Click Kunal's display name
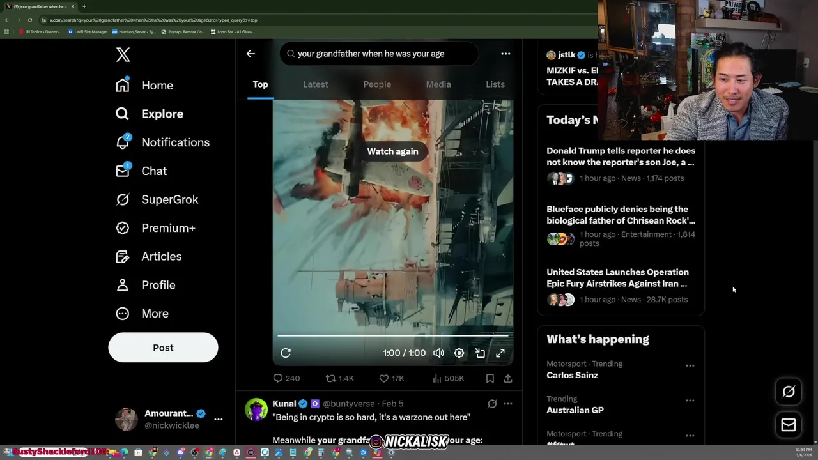The height and width of the screenshot is (460, 818). 284,404
